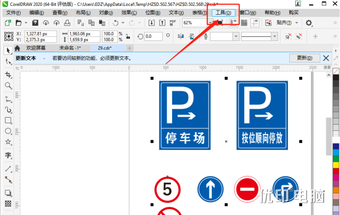Toggle show rulers button

233,23
